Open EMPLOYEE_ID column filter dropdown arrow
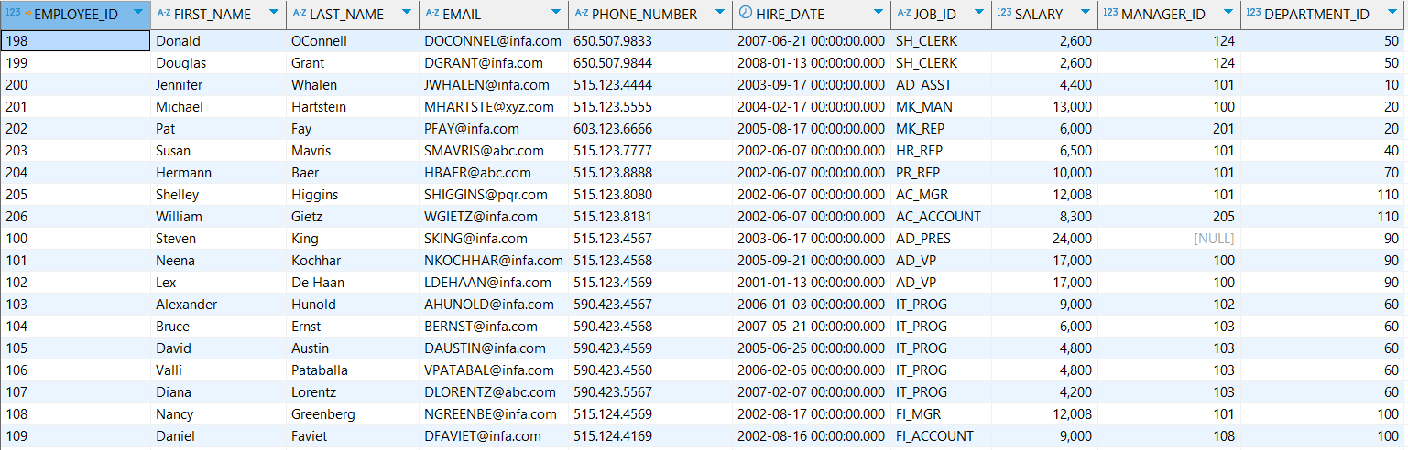The height and width of the screenshot is (450, 1408). (x=137, y=14)
